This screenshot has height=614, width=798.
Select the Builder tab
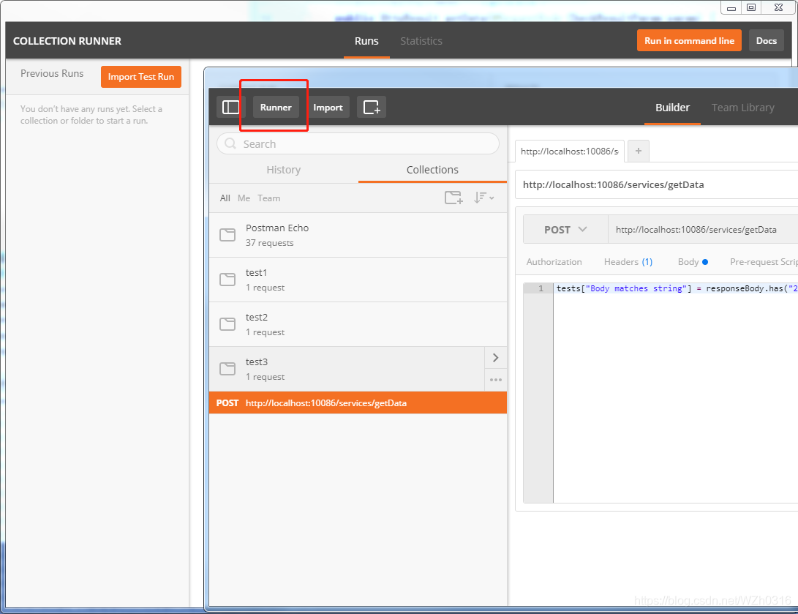672,108
